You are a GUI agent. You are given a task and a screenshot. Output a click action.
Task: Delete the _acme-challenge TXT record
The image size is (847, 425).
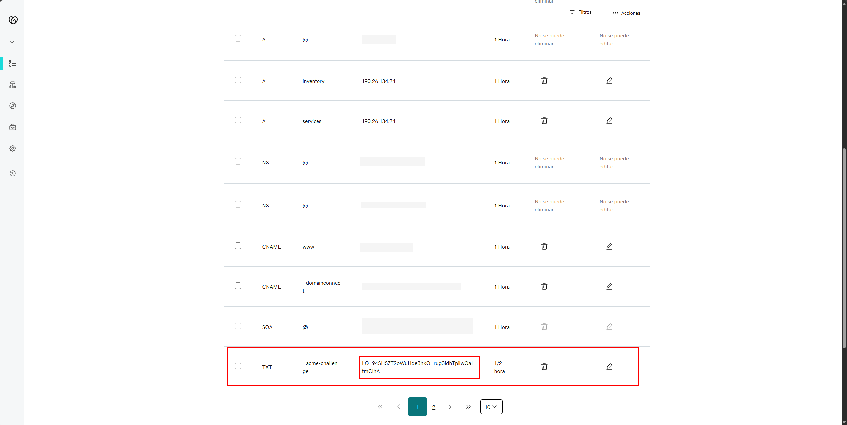pyautogui.click(x=544, y=367)
